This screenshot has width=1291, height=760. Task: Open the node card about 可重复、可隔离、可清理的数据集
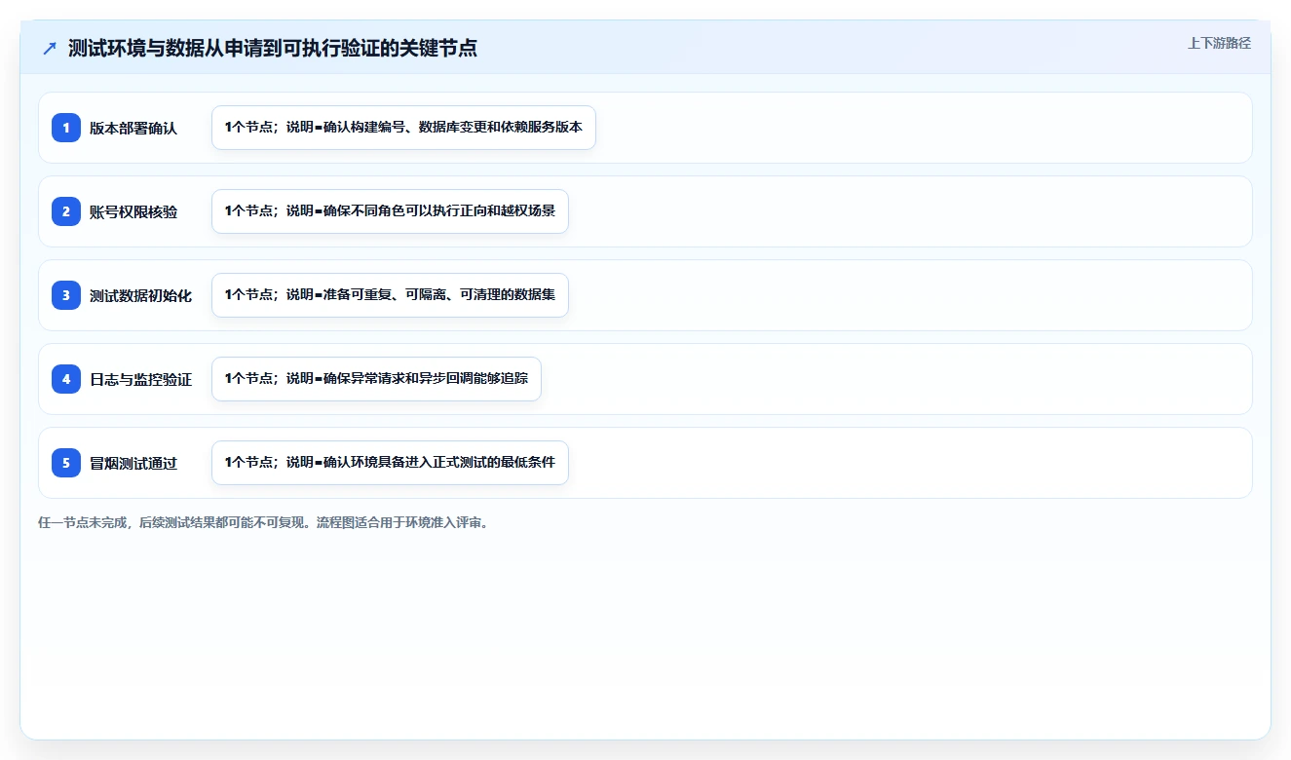pyautogui.click(x=390, y=295)
